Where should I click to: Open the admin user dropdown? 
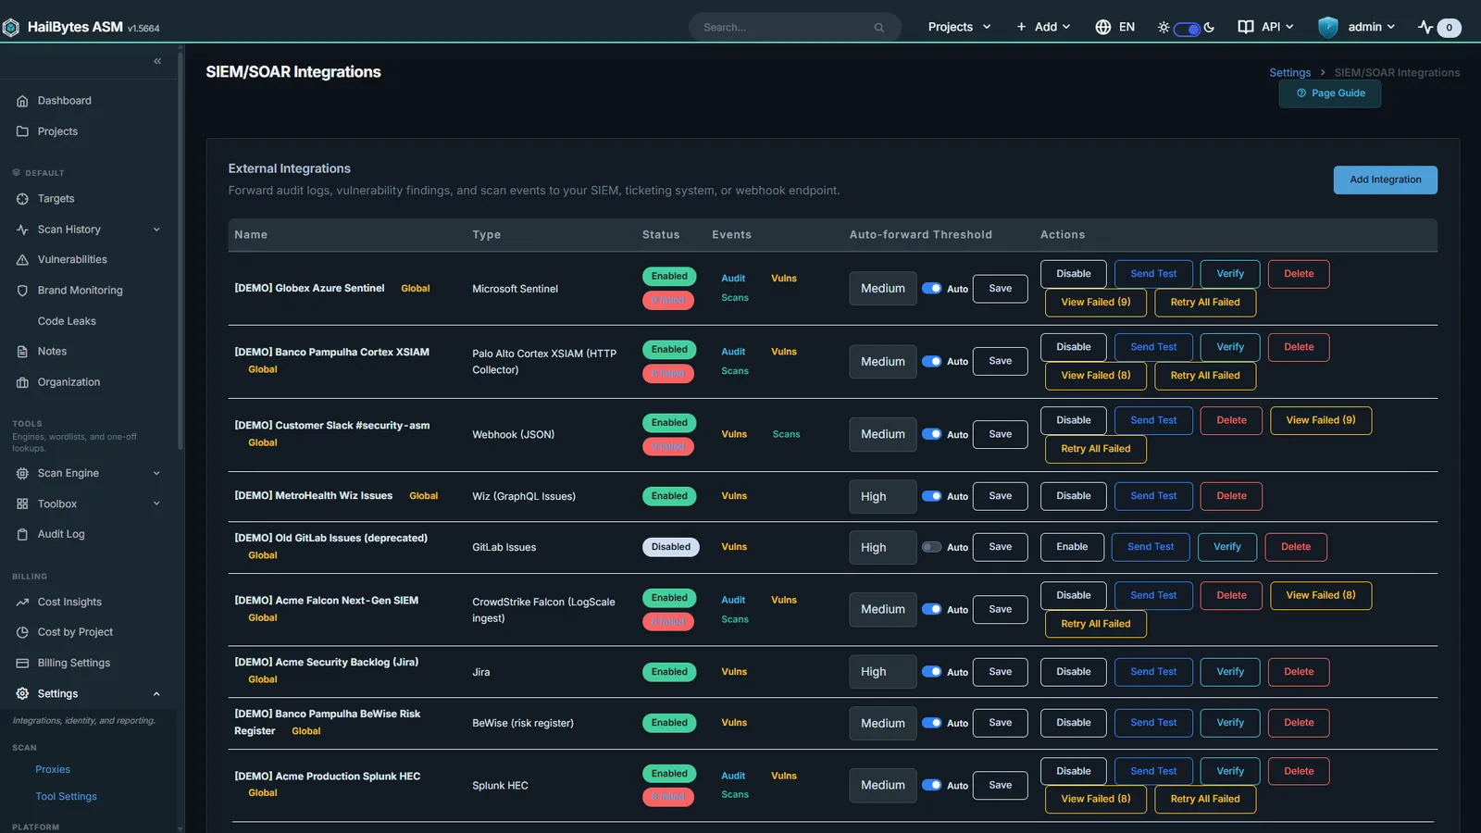(1357, 27)
